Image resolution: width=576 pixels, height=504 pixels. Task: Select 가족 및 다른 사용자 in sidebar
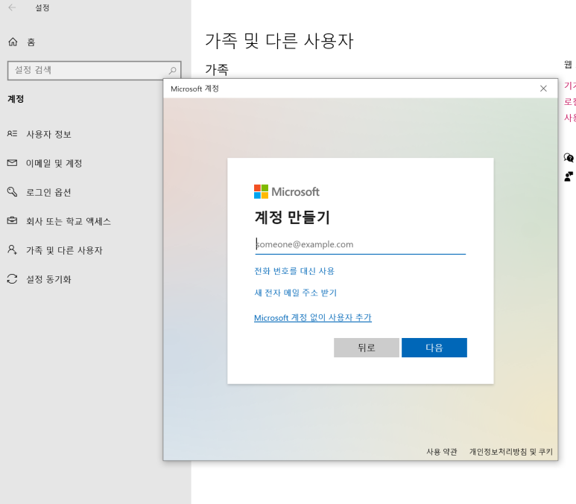[x=64, y=250]
